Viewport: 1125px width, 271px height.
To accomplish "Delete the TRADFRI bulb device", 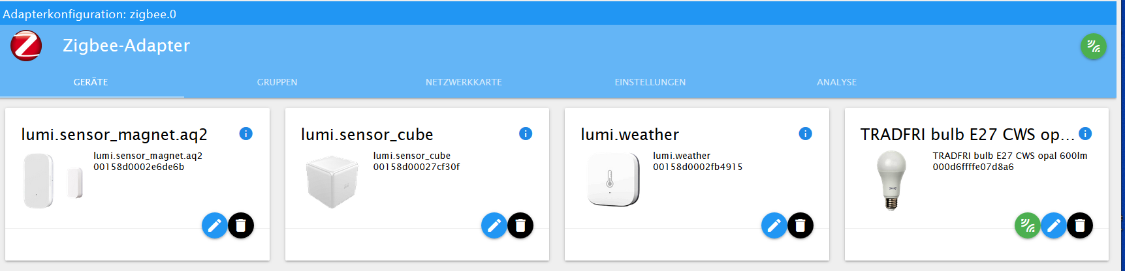I will pos(1080,225).
